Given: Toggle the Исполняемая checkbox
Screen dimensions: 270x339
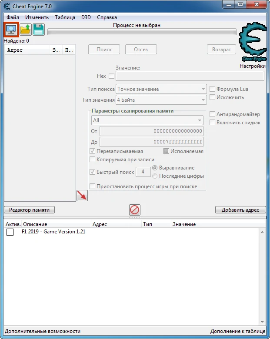Looking at the screenshot, I should click(x=166, y=151).
